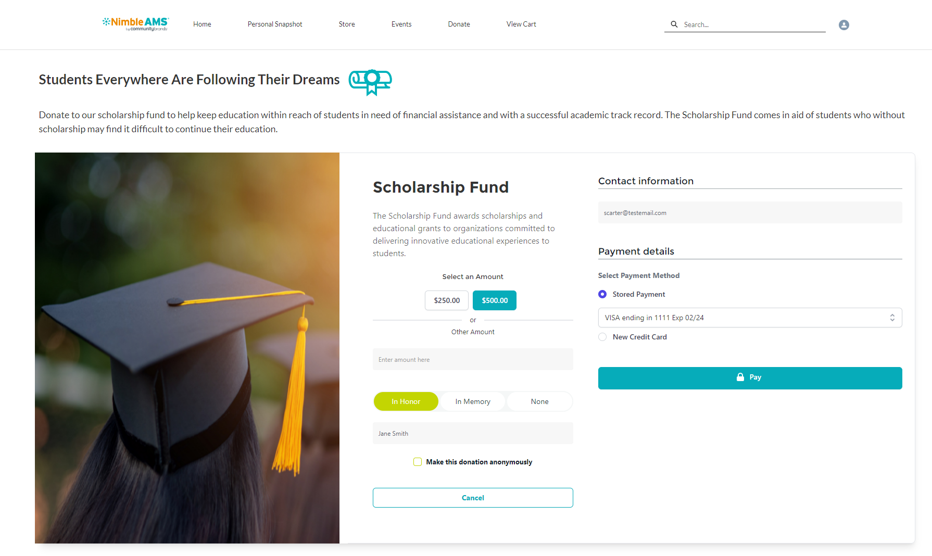Navigate to the Store menu item
This screenshot has width=932, height=556.
pos(347,24)
